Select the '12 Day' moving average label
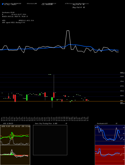This screenshot has height=165, width=125. [x=10, y=4]
